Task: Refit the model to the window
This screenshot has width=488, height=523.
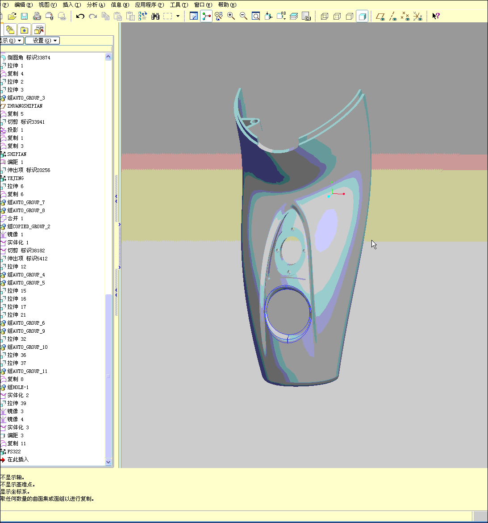Action: click(256, 16)
